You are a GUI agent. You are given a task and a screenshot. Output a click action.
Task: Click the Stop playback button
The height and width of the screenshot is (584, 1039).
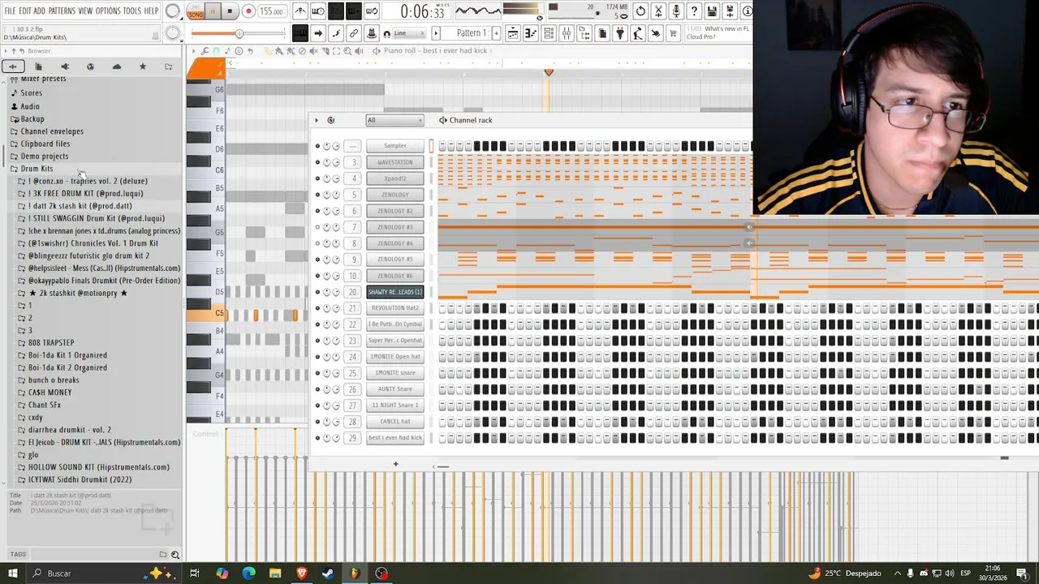click(230, 11)
